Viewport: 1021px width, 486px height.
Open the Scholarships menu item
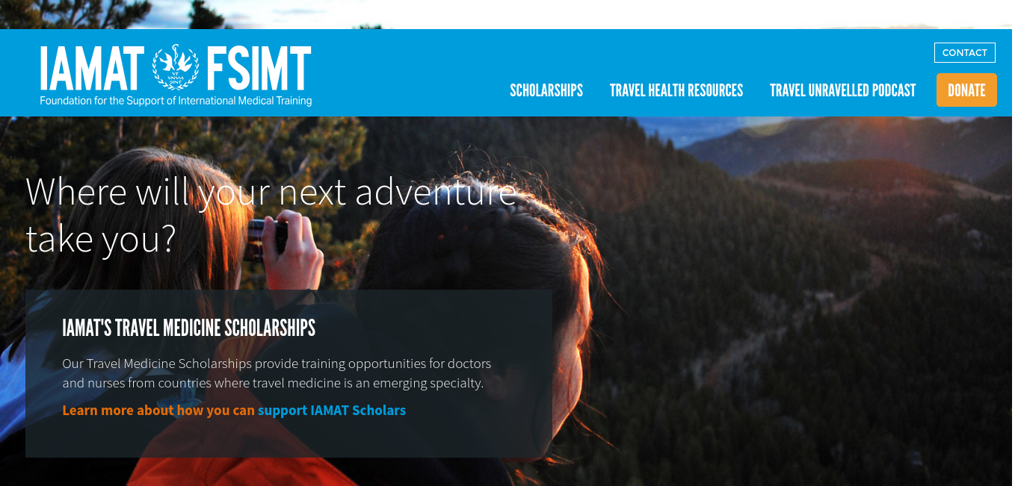546,90
